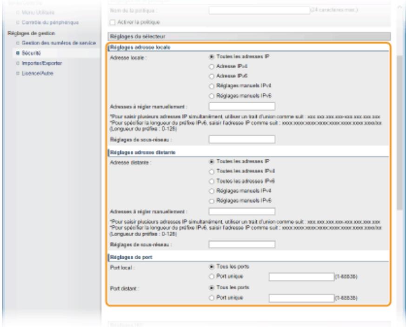406x327 pixels.
Task: Select local Adresse IPv4 option
Action: [212, 66]
